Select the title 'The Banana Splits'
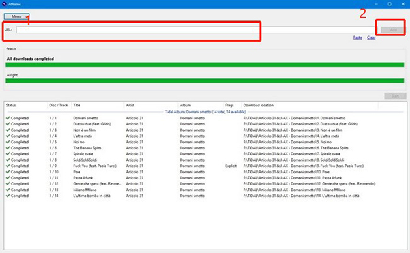This screenshot has width=410, height=253. click(87, 148)
